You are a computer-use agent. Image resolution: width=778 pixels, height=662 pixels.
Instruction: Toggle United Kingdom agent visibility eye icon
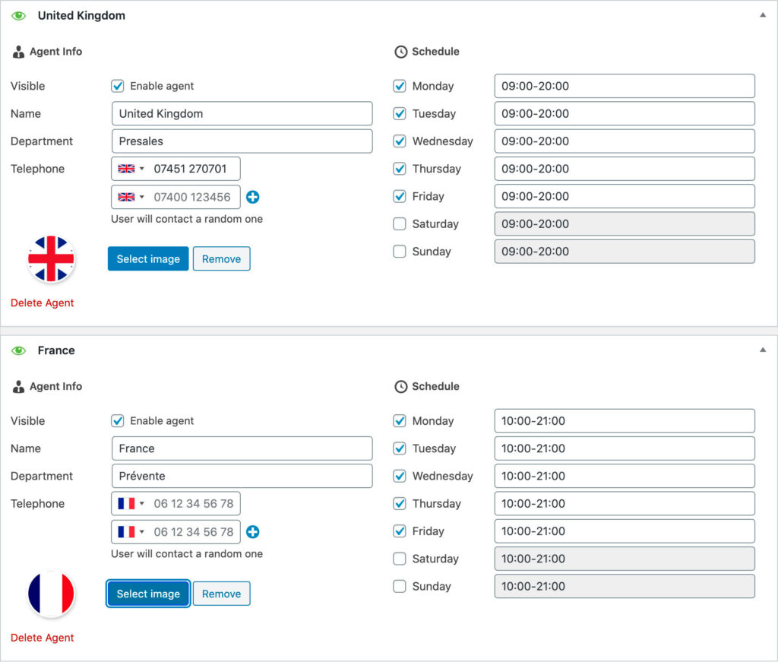[x=19, y=16]
